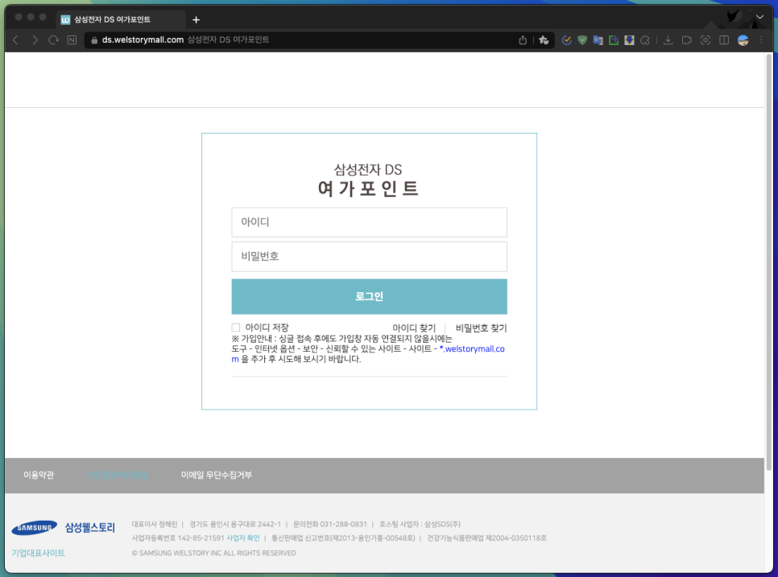Open the profile avatar menu
778x577 pixels.
click(x=743, y=40)
